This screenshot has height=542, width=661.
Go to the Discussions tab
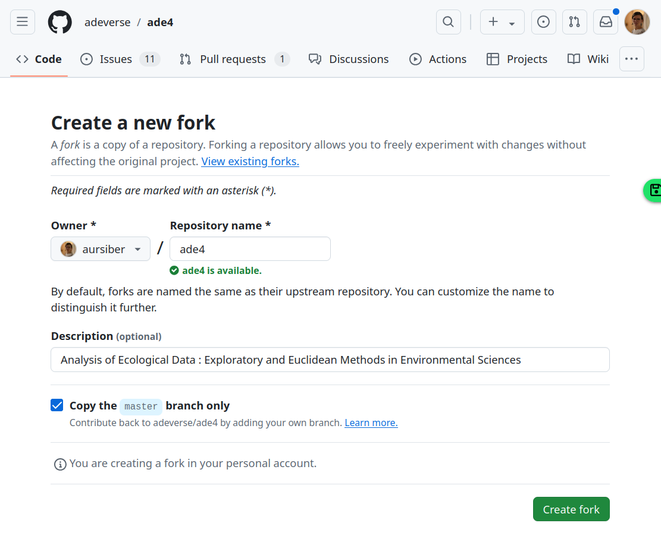click(349, 59)
